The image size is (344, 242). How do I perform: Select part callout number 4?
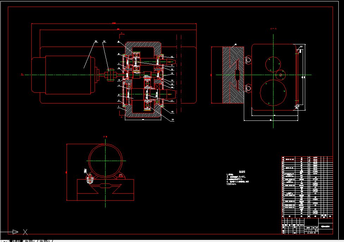[x=119, y=85]
